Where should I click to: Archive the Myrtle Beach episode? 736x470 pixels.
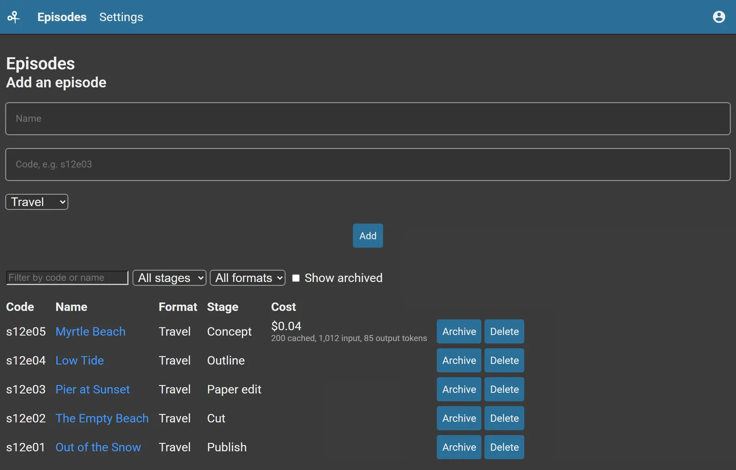459,331
